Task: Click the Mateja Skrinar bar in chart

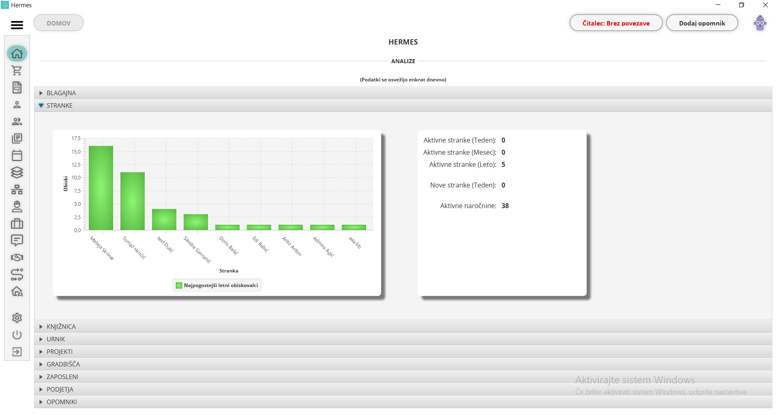Action: [101, 188]
